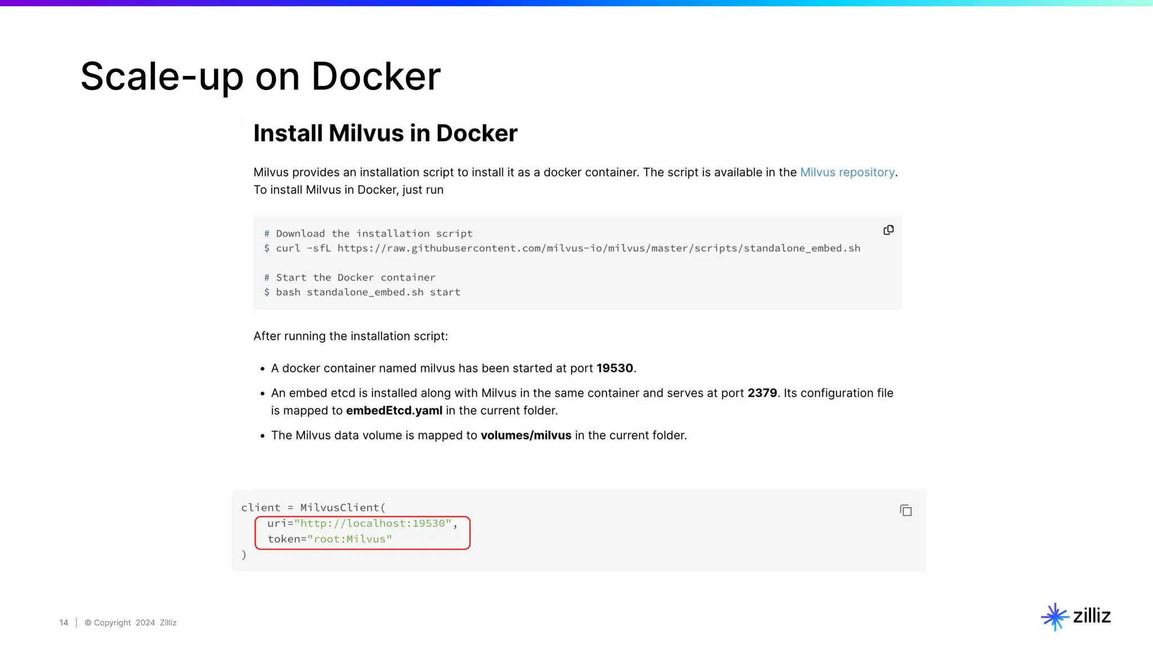Click the token="root:Milvus" line
1153x648 pixels.
(330, 539)
